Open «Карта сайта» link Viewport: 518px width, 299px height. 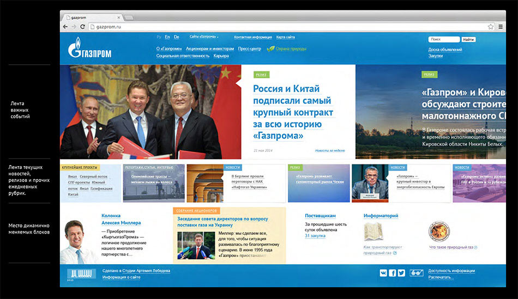tap(285, 37)
